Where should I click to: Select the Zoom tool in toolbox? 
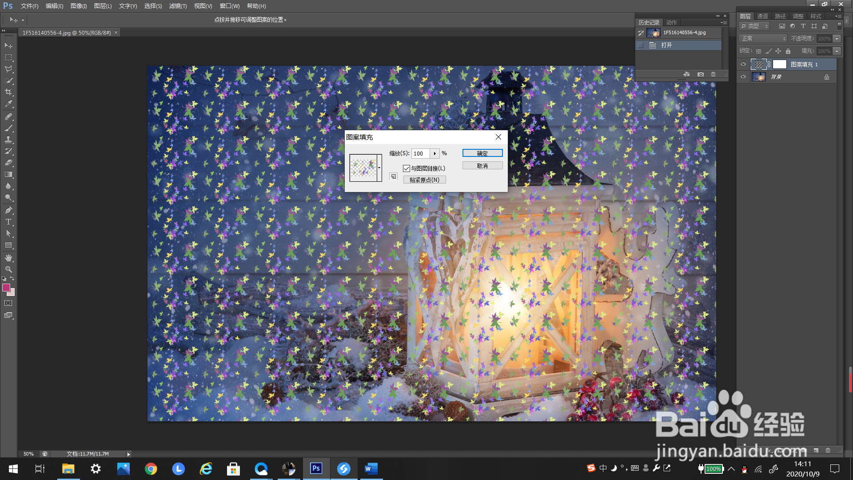[x=8, y=269]
